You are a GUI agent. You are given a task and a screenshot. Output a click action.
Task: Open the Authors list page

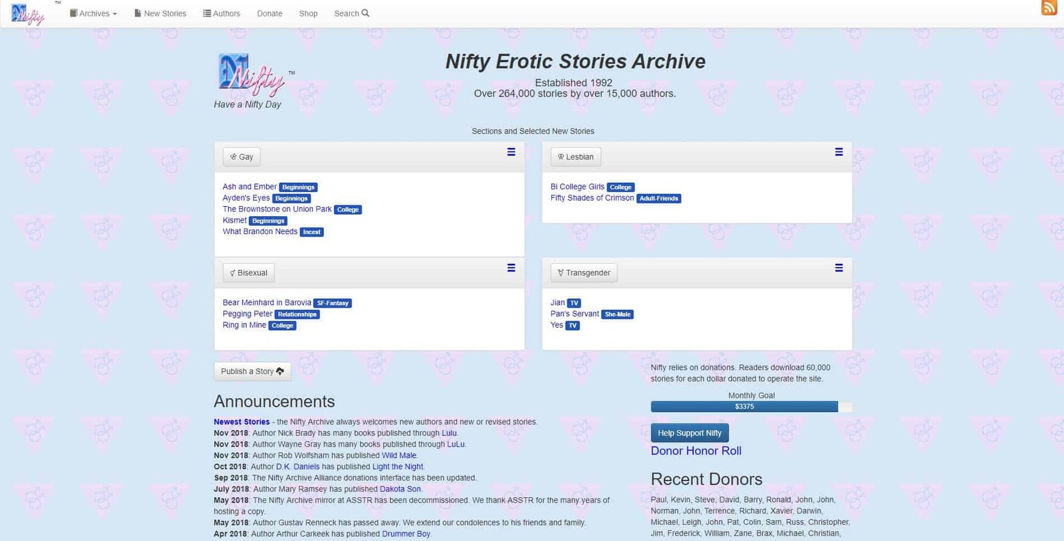[x=221, y=13]
